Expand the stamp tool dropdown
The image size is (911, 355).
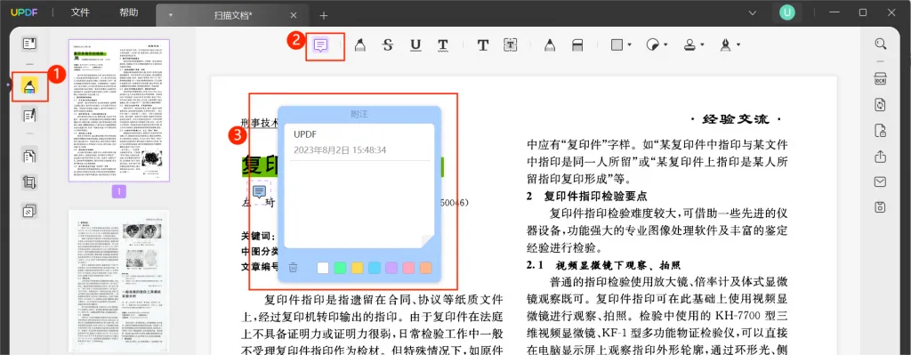tap(702, 44)
